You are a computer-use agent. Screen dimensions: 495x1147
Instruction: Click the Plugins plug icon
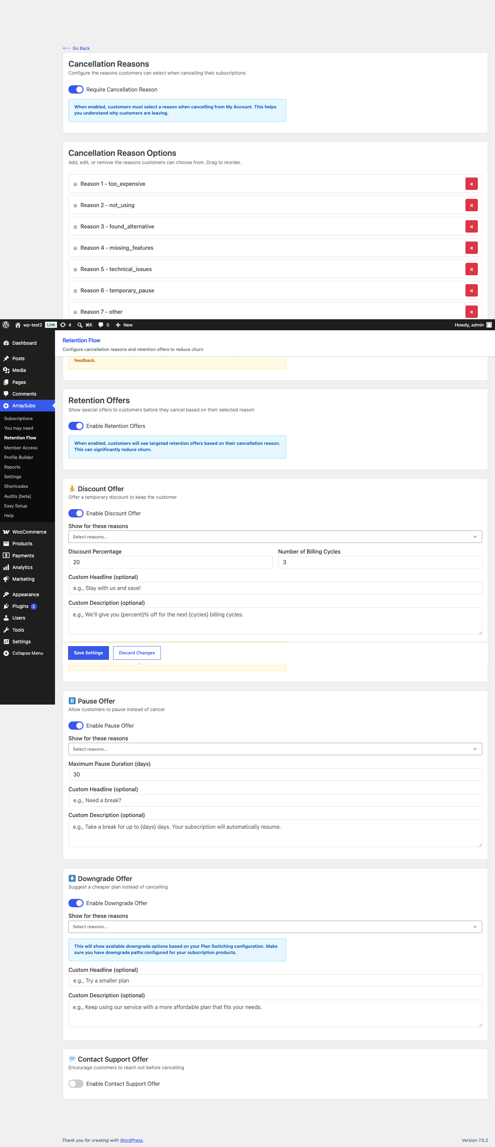click(x=6, y=607)
